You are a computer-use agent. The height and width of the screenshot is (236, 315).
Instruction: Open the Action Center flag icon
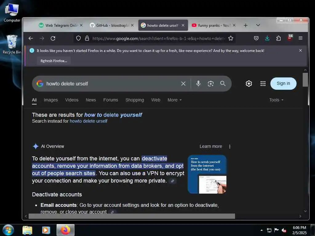277,230
